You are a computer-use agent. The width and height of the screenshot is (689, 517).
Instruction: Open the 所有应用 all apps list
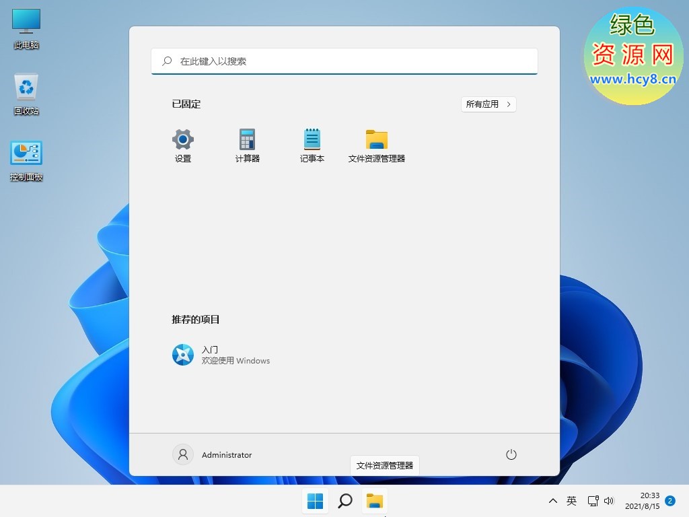tap(488, 104)
